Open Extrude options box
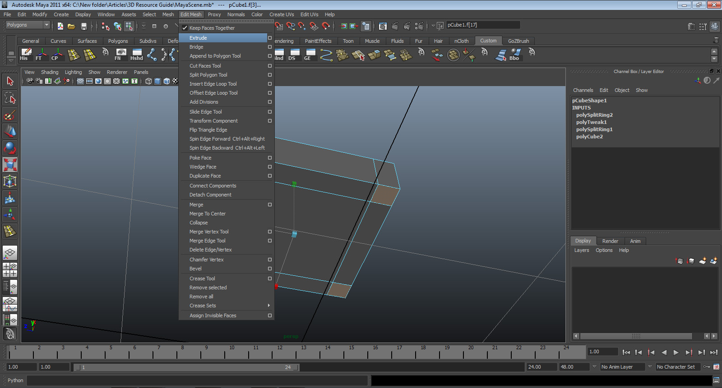Screen dimensions: 722x388 [270, 38]
